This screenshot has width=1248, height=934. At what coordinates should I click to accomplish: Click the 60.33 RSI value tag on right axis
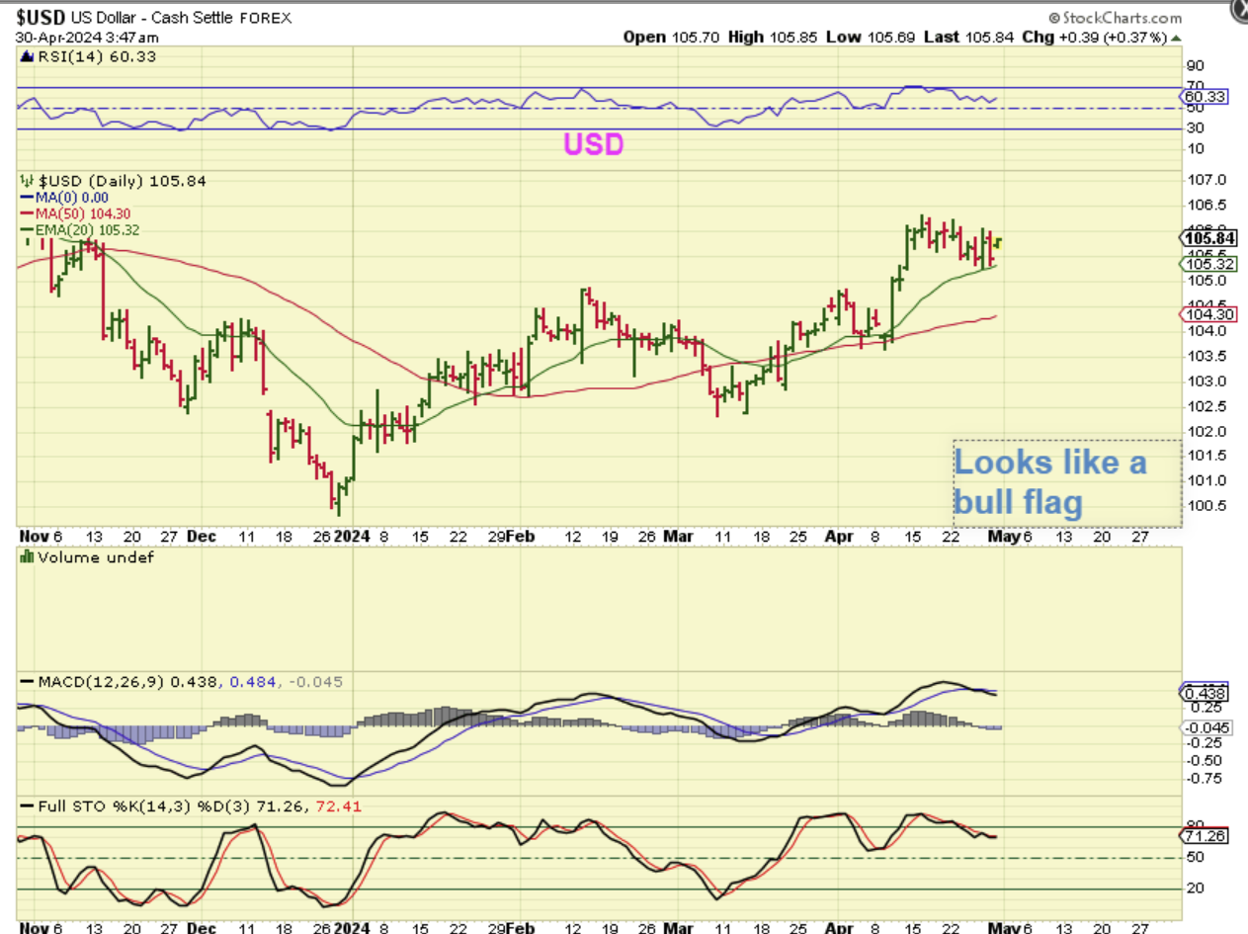point(1206,96)
